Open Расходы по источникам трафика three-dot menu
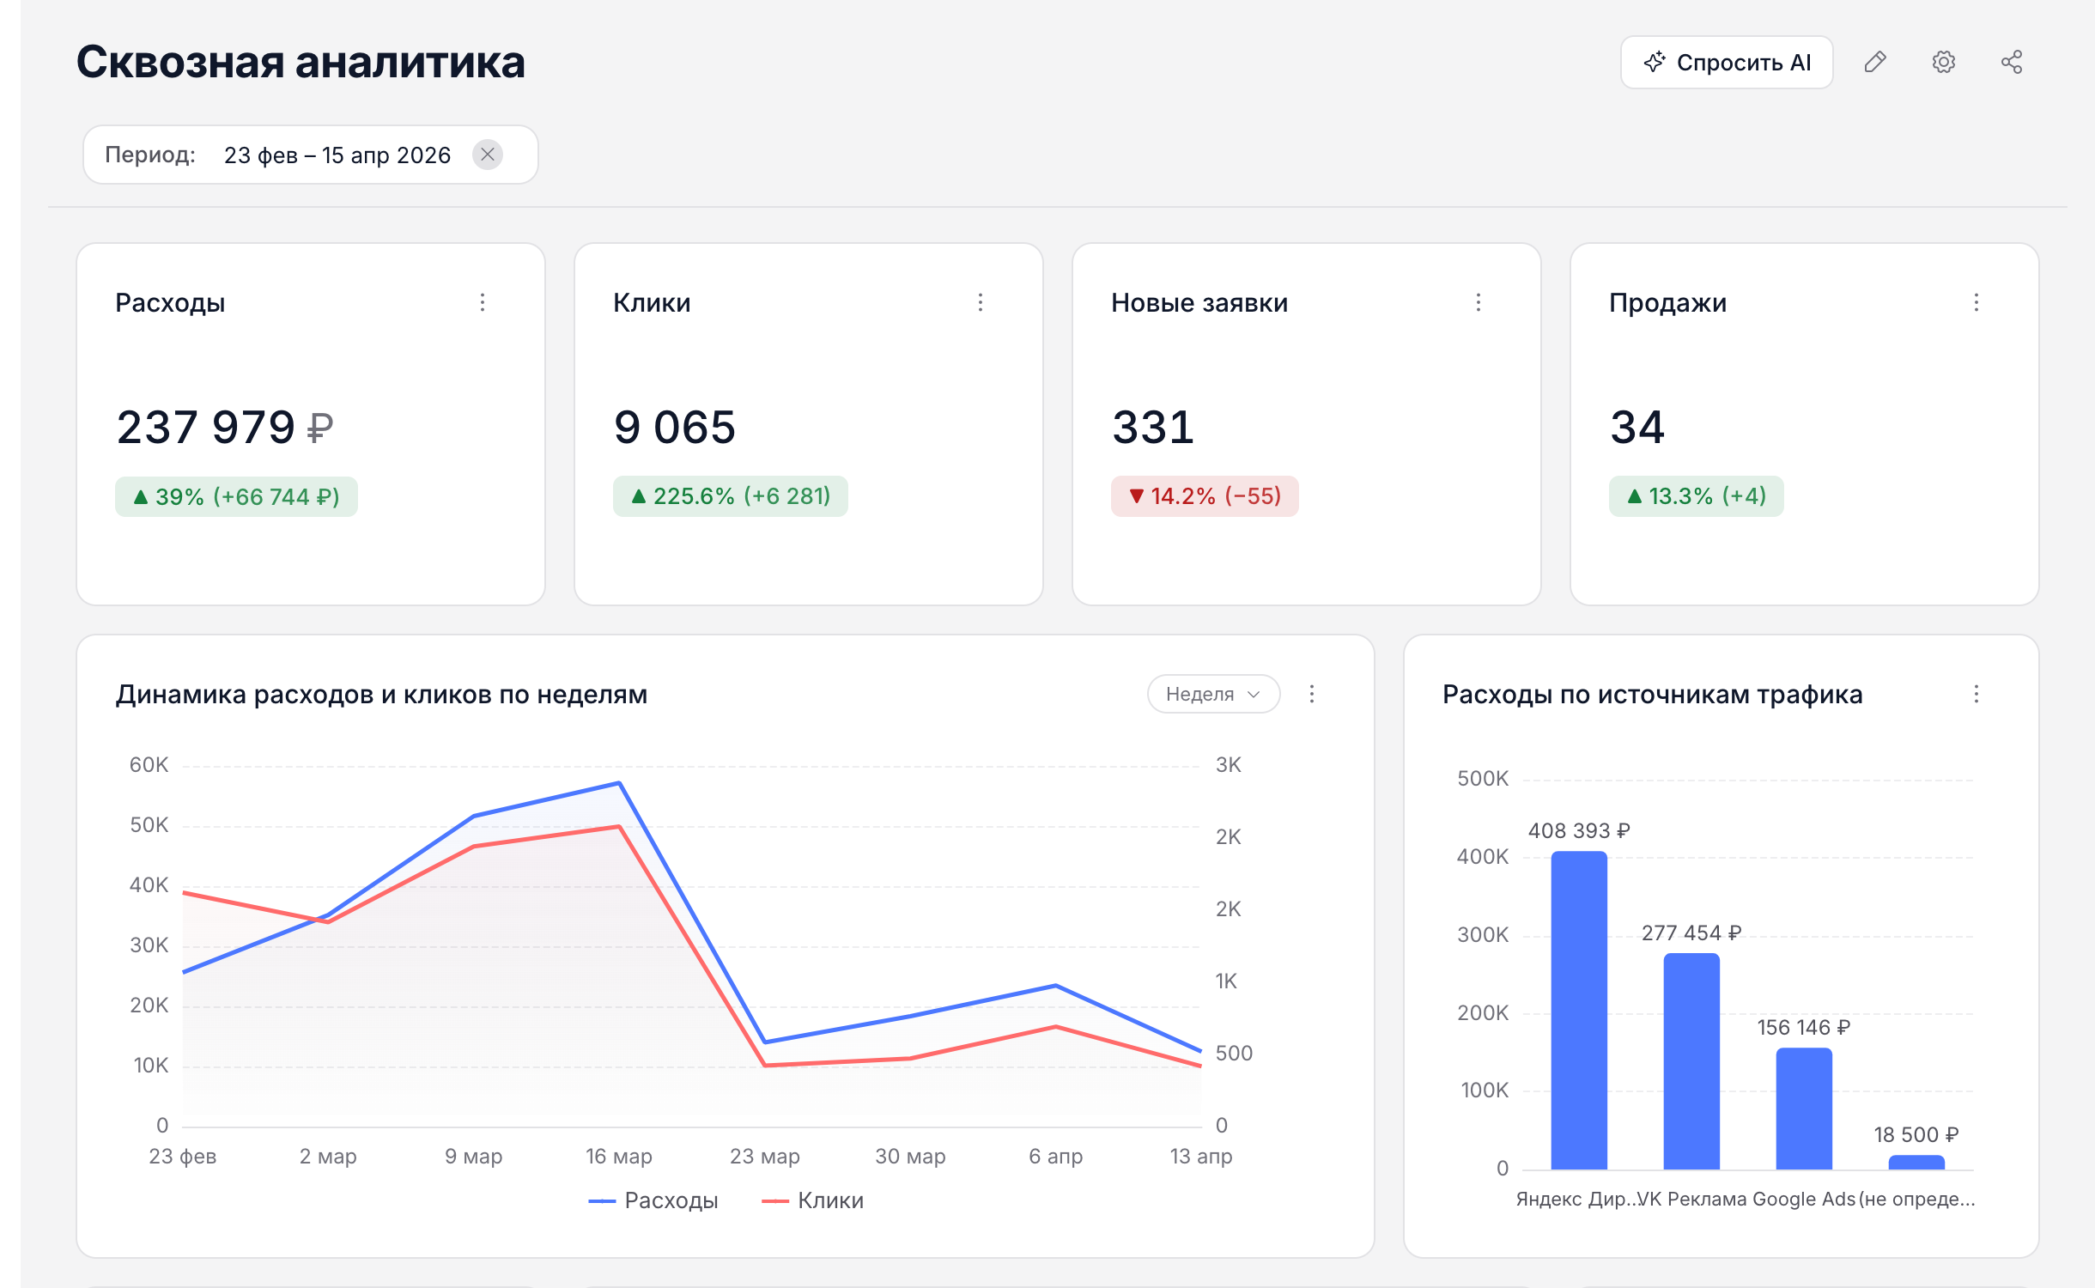 [x=1977, y=694]
